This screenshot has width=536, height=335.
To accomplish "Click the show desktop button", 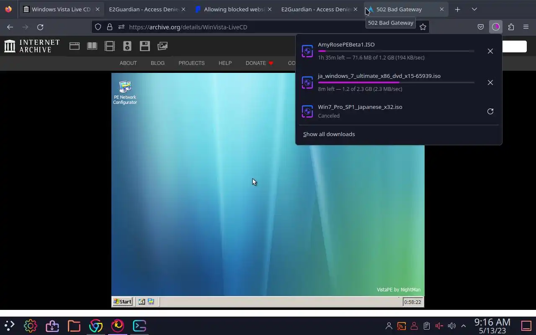I will point(526,326).
